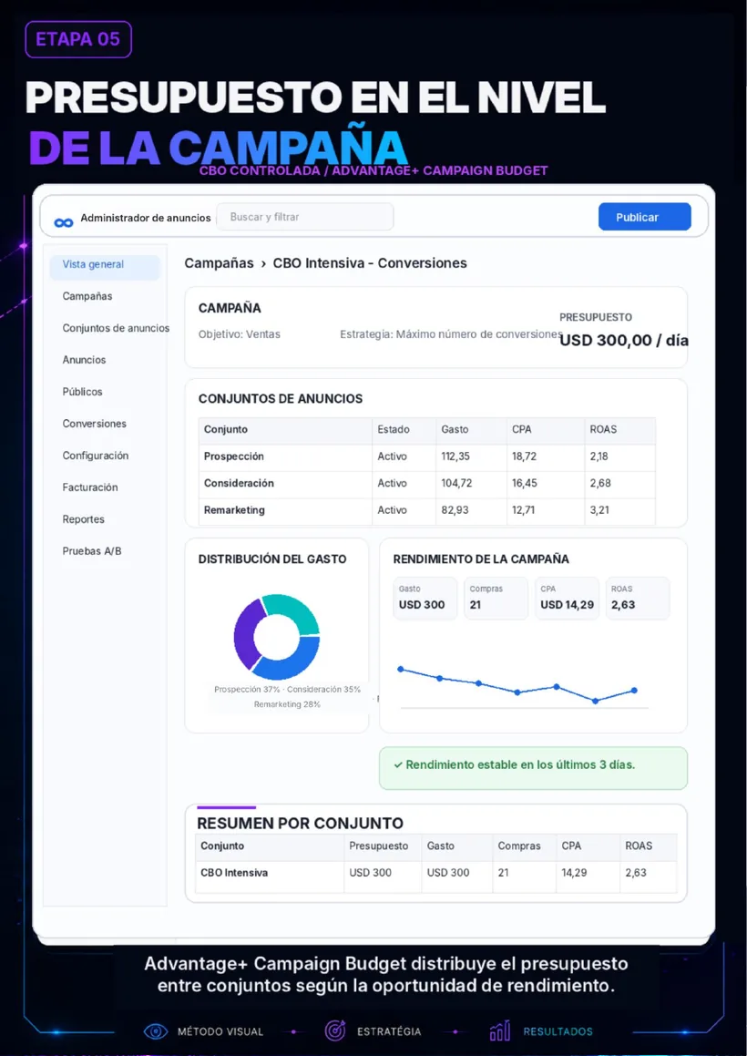The height and width of the screenshot is (1056, 747).
Task: Open Pruebas A/B in the sidebar
Action: click(92, 551)
